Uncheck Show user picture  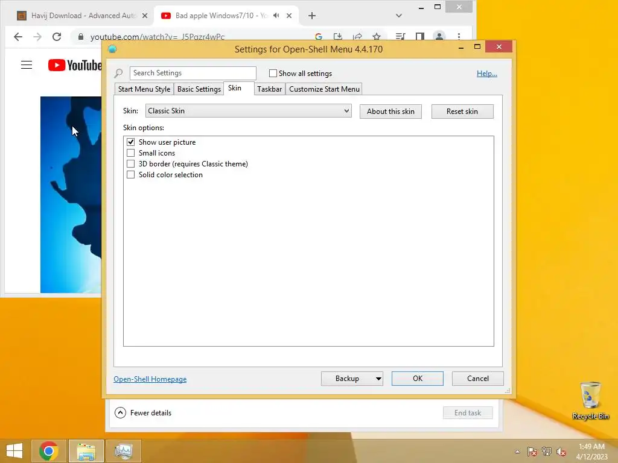coord(130,142)
